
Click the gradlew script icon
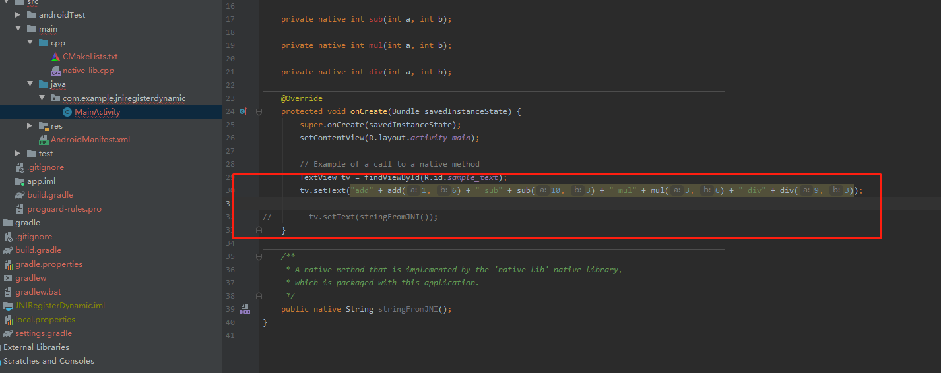click(8, 278)
